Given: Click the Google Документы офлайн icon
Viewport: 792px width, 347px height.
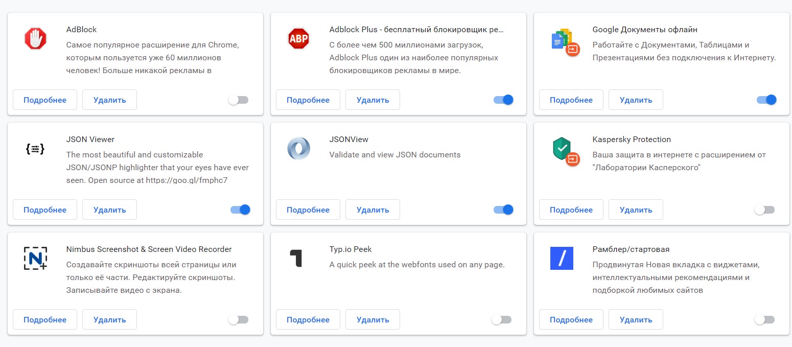Looking at the screenshot, I should tap(564, 41).
